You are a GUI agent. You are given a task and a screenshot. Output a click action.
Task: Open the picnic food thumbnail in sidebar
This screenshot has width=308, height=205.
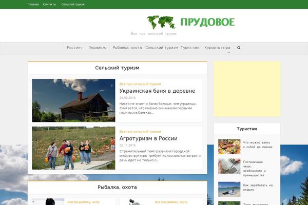pos(229,147)
